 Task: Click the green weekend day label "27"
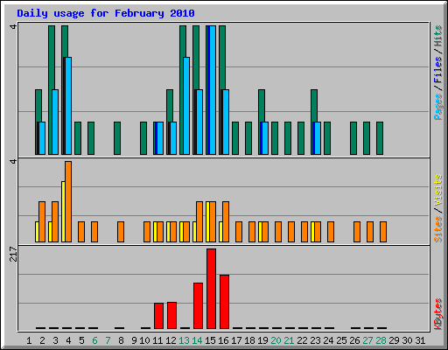coord(367,340)
